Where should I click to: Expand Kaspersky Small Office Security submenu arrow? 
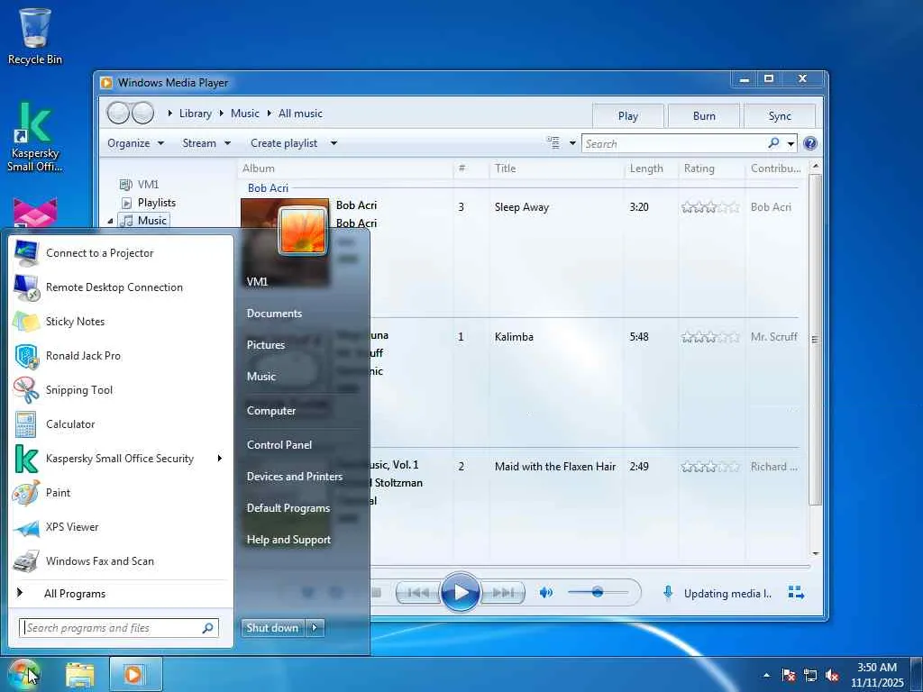tap(220, 459)
